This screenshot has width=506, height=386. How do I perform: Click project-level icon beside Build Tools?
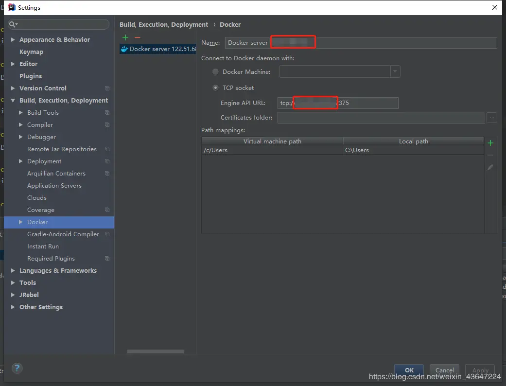[107, 113]
